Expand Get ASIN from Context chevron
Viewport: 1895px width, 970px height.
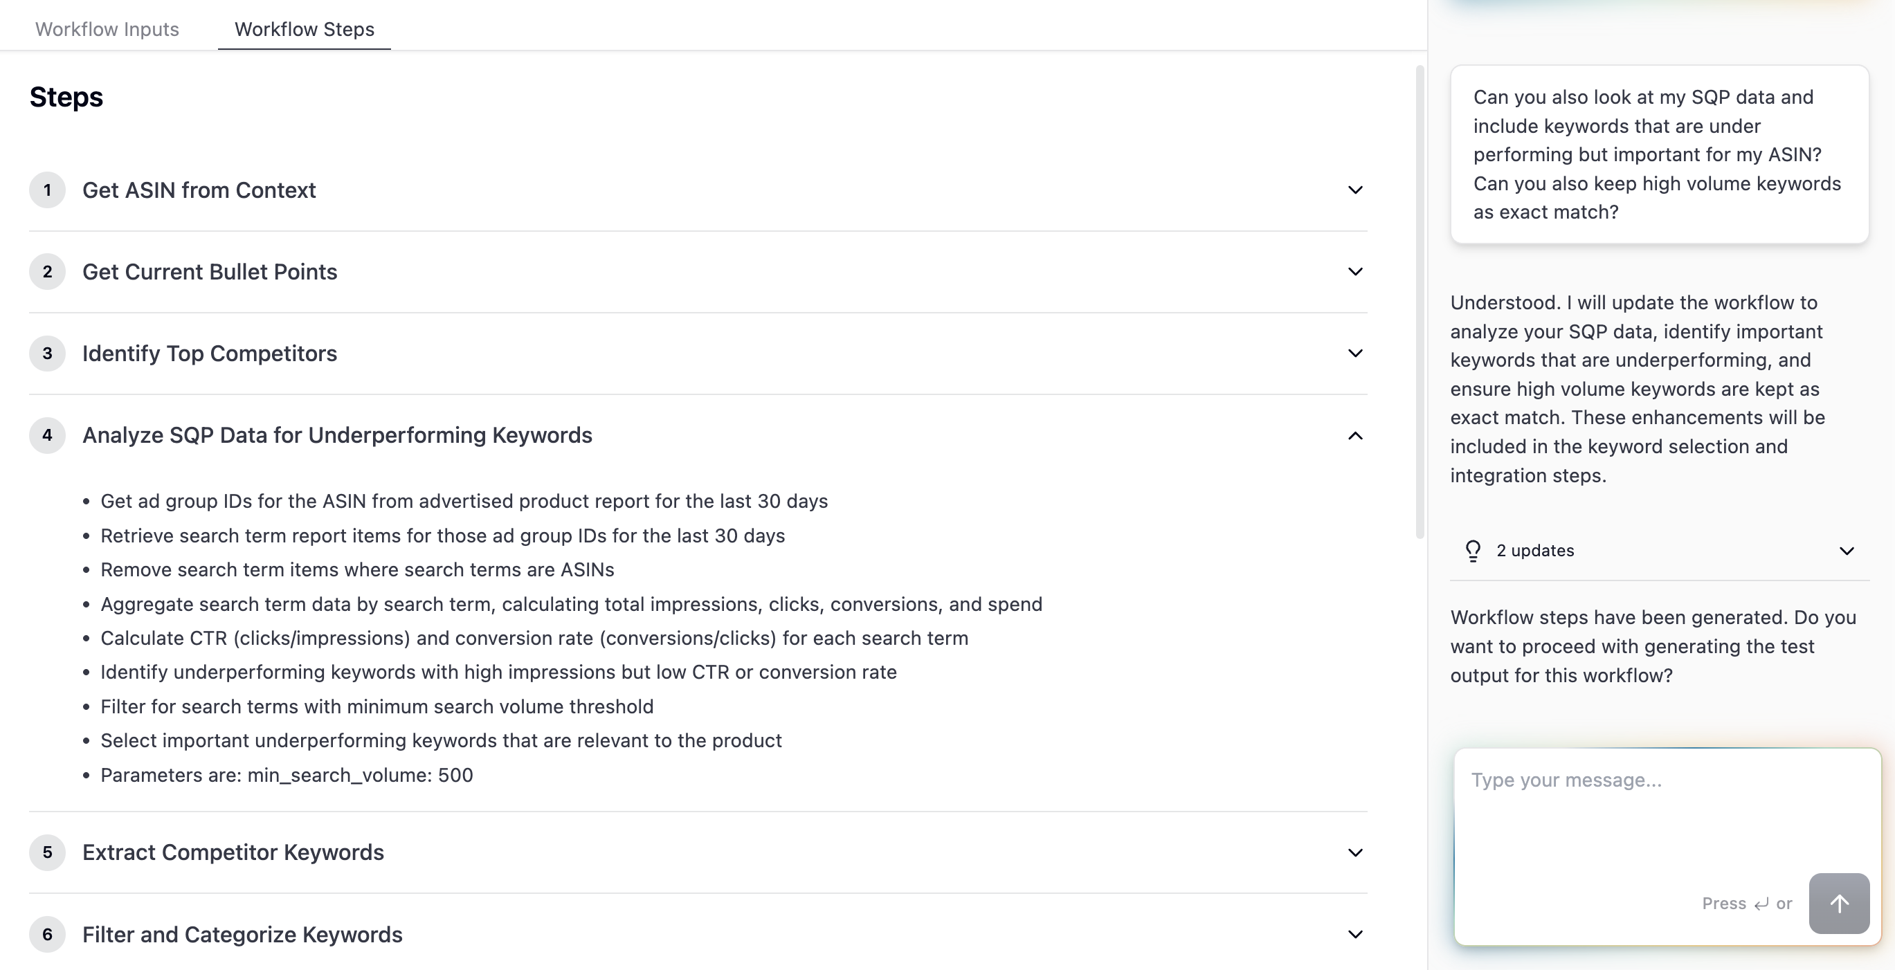[x=1355, y=190]
